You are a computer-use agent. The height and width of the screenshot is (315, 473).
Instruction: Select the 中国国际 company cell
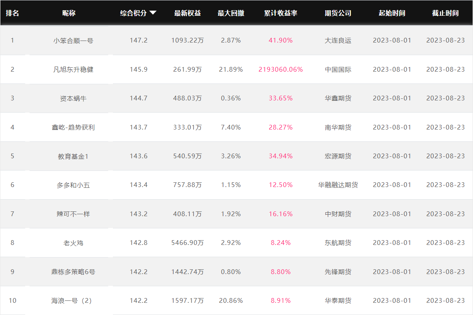pyautogui.click(x=338, y=69)
